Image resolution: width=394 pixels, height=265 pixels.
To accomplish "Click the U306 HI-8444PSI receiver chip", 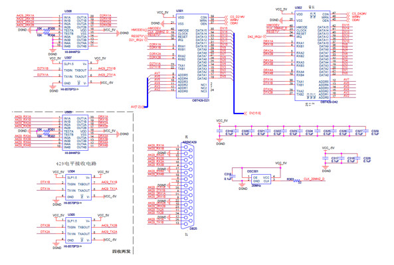I will click(x=75, y=32).
